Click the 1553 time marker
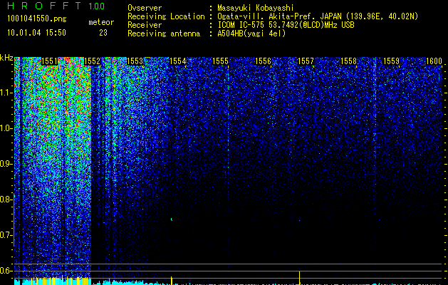This screenshot has height=285, width=448. coord(135,61)
